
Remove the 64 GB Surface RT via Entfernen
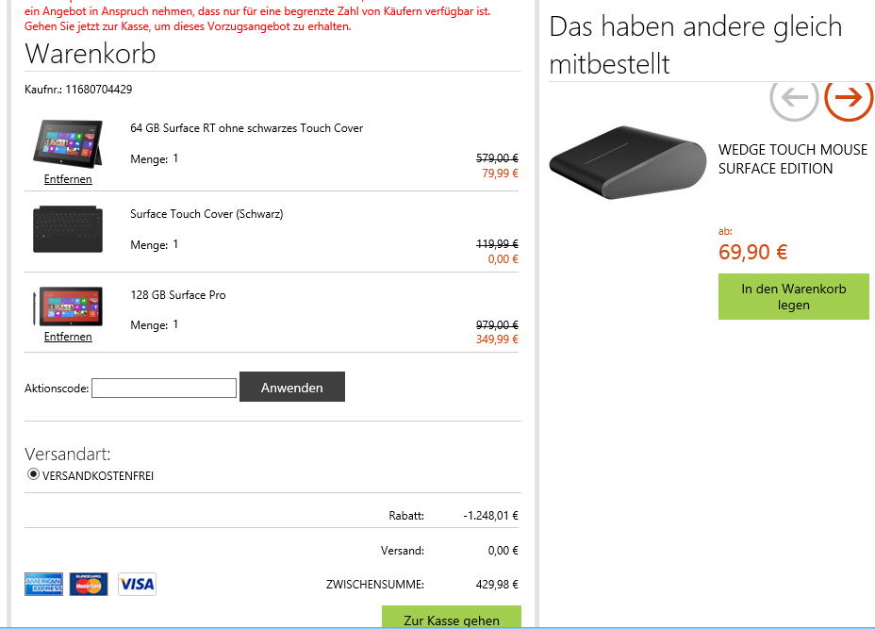click(68, 179)
